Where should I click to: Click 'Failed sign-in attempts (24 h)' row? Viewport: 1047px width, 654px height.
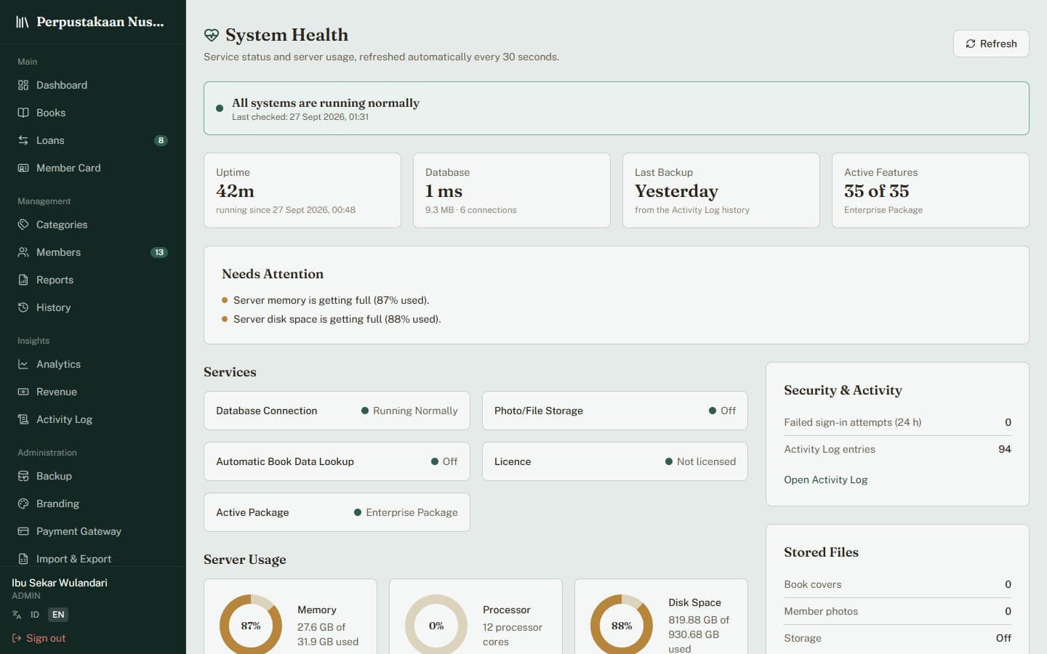coord(897,422)
